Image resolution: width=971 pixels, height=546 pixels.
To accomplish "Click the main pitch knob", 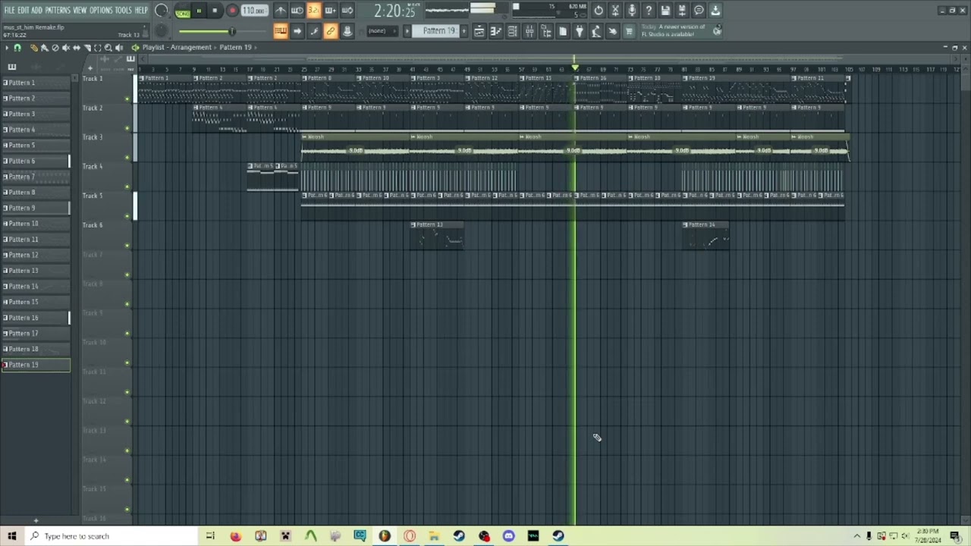I will [x=161, y=31].
